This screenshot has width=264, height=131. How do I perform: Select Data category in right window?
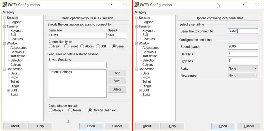point(146,73)
